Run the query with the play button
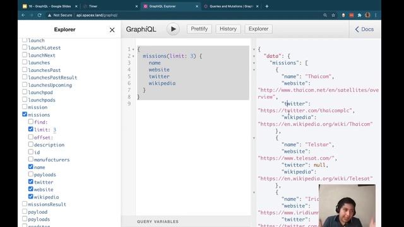 click(173, 29)
